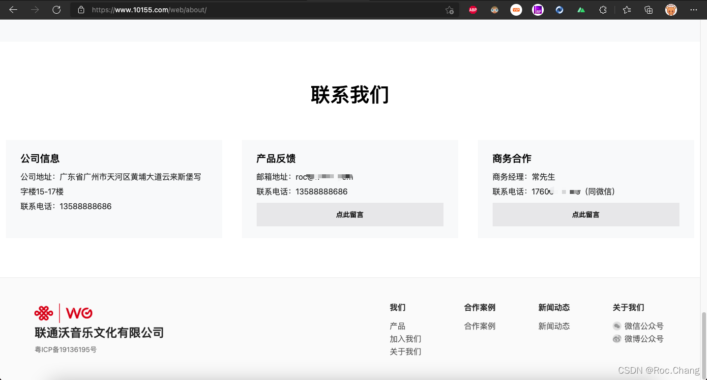Screen dimensions: 707x380
Task: Click the ABP adblock extension icon
Action: click(472, 10)
